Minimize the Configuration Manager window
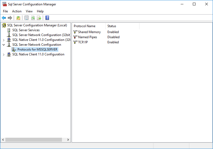The width and height of the screenshot is (213, 149). click(182, 4)
